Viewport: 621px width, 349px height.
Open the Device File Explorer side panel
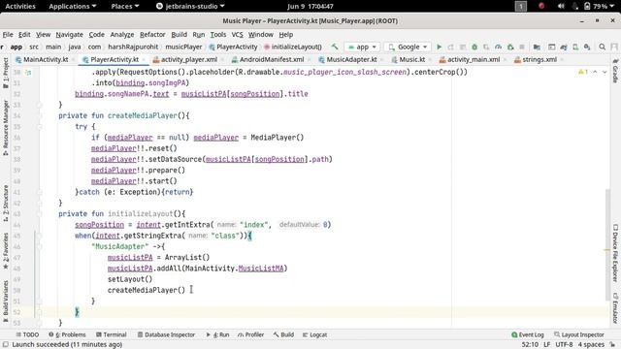[615, 253]
